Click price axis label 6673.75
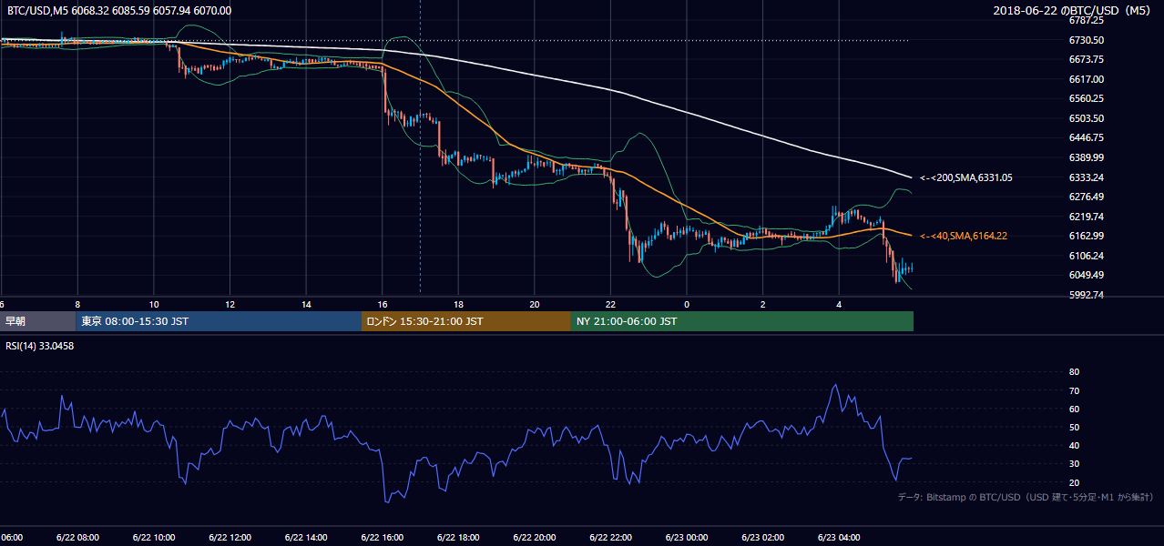Screen dimensions: 1164x546 [1087, 59]
